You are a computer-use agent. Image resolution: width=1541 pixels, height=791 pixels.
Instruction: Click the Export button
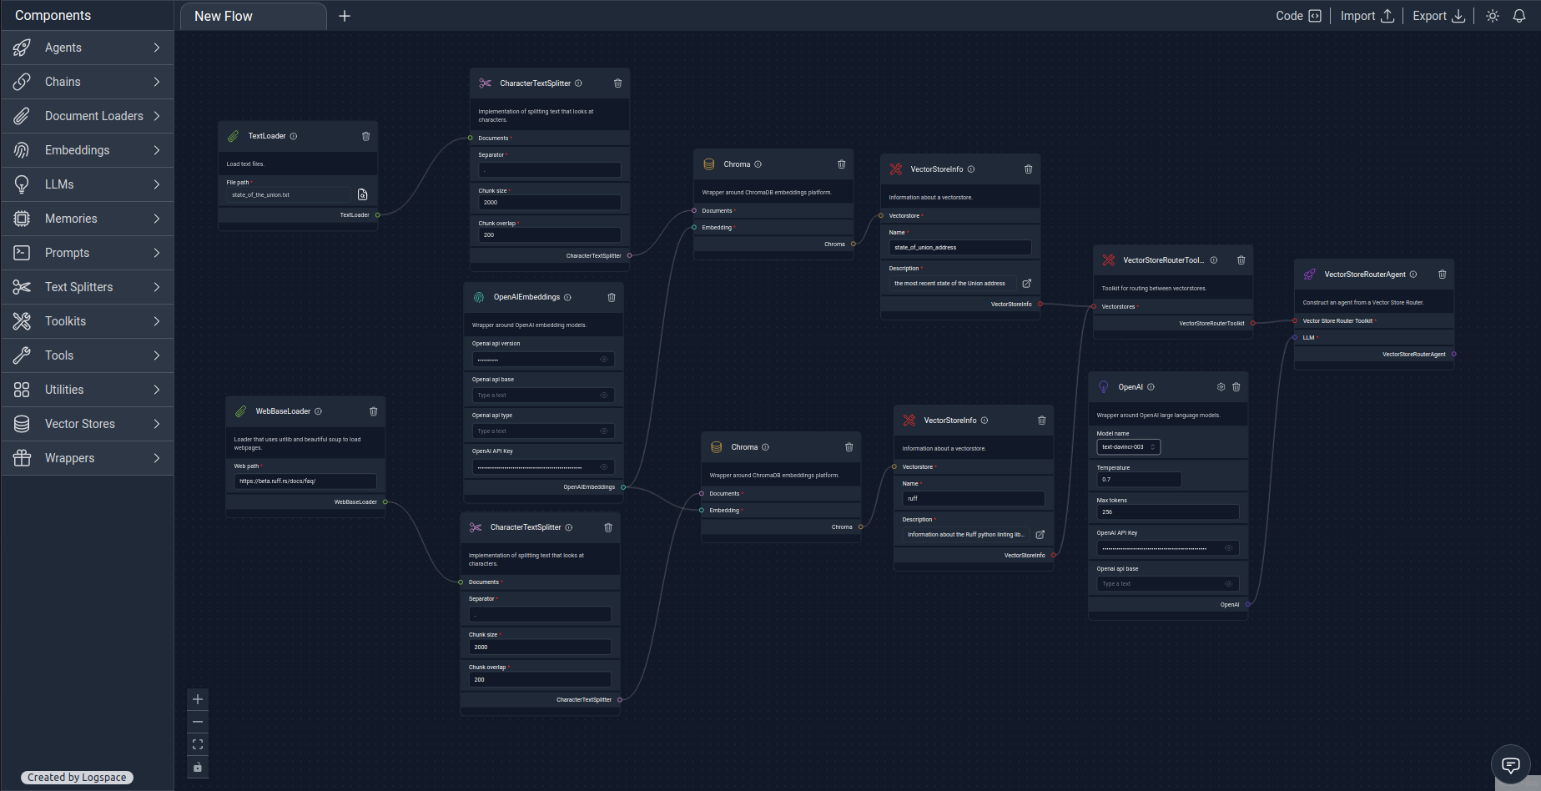pos(1438,16)
